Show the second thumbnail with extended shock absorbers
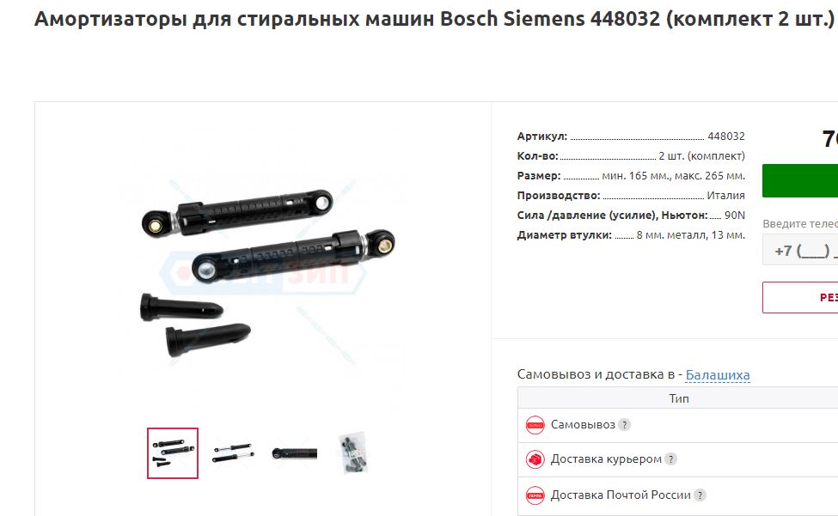This screenshot has width=838, height=516. point(233,453)
